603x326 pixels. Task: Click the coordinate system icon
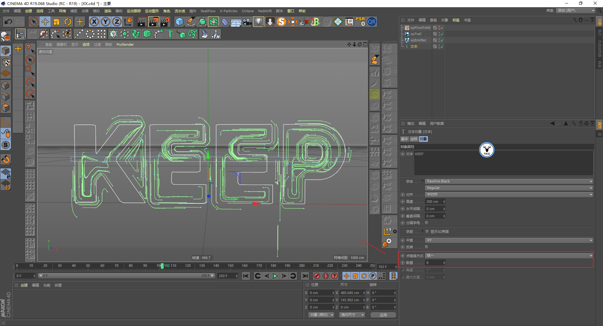coord(128,22)
